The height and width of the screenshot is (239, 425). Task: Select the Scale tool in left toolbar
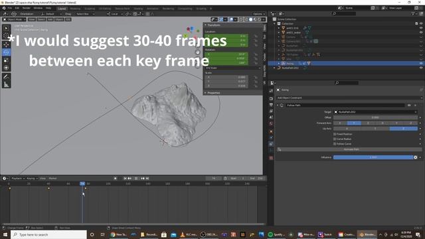6,60
